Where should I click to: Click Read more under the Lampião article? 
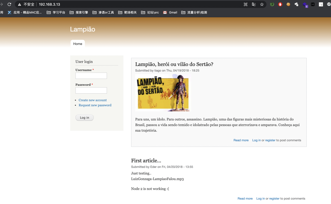tap(241, 140)
